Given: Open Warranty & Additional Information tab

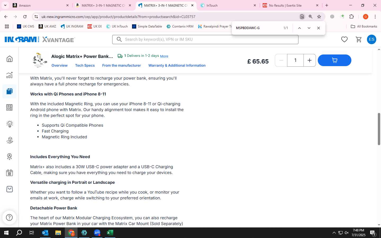Looking at the screenshot, I should (177, 65).
